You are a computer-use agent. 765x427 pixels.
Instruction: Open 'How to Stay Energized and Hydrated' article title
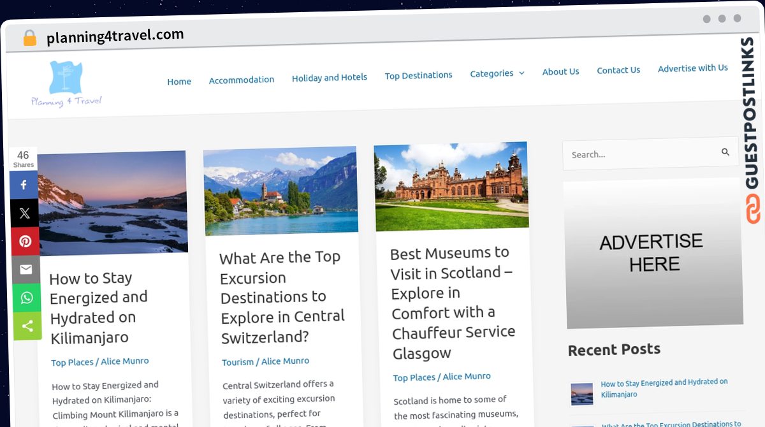tap(99, 308)
